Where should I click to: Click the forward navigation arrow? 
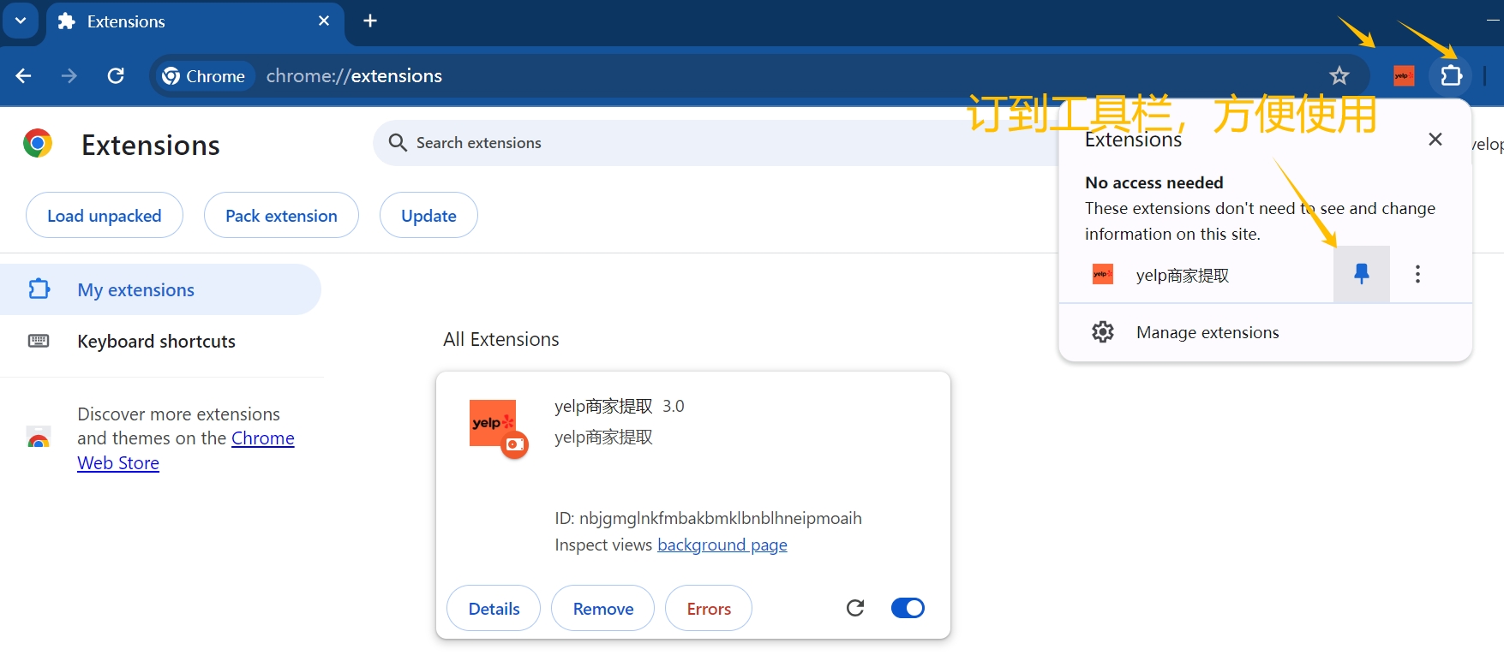coord(69,76)
